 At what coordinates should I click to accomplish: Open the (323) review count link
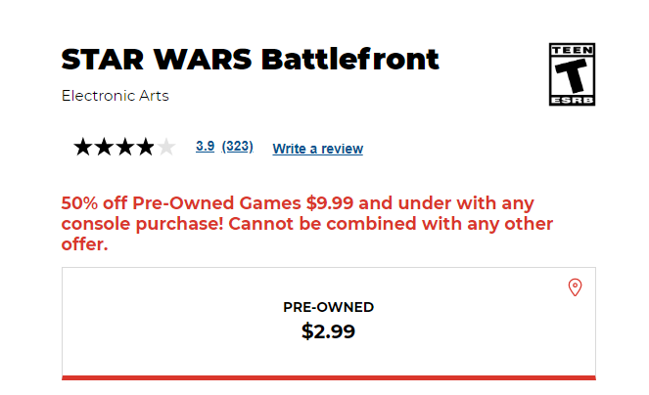[237, 147]
